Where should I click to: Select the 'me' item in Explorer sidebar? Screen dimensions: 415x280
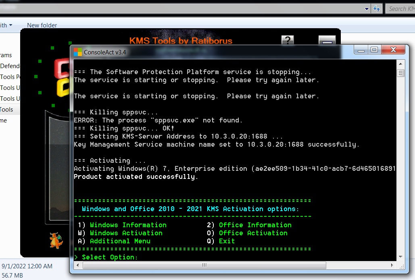(4, 120)
